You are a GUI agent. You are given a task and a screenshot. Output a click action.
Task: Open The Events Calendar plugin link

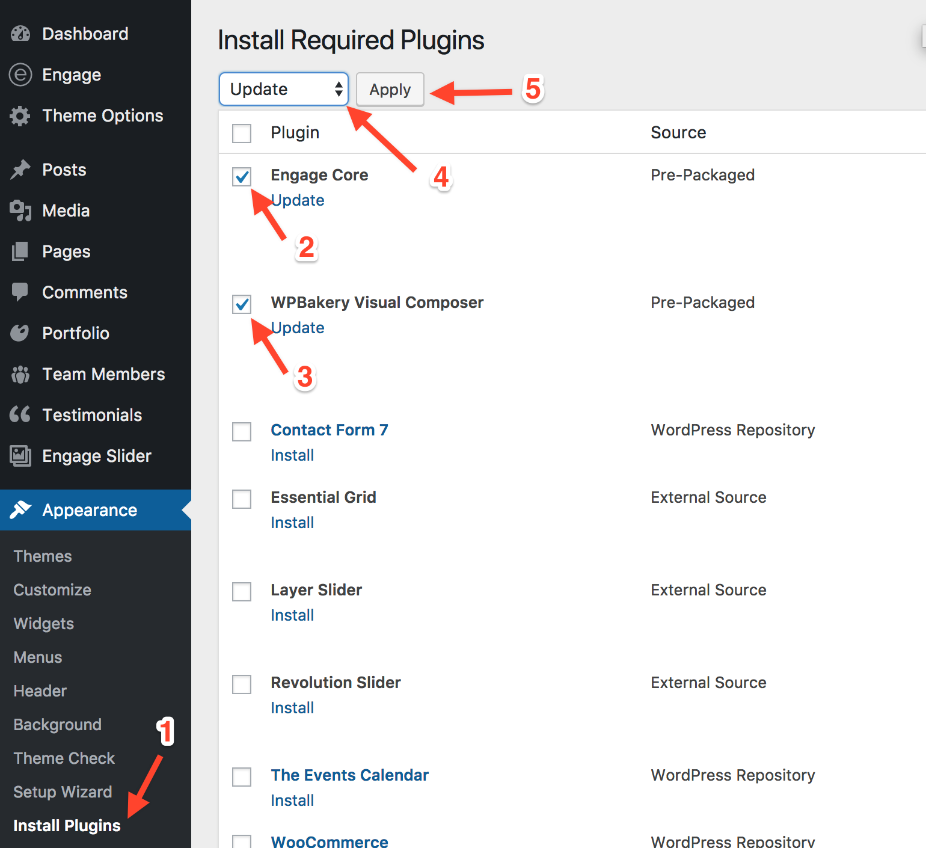350,775
